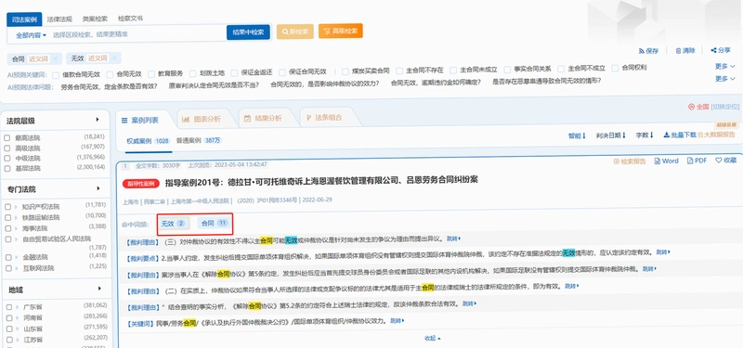Switch to 司法案例 tab
The image size is (743, 348).
pos(24,19)
